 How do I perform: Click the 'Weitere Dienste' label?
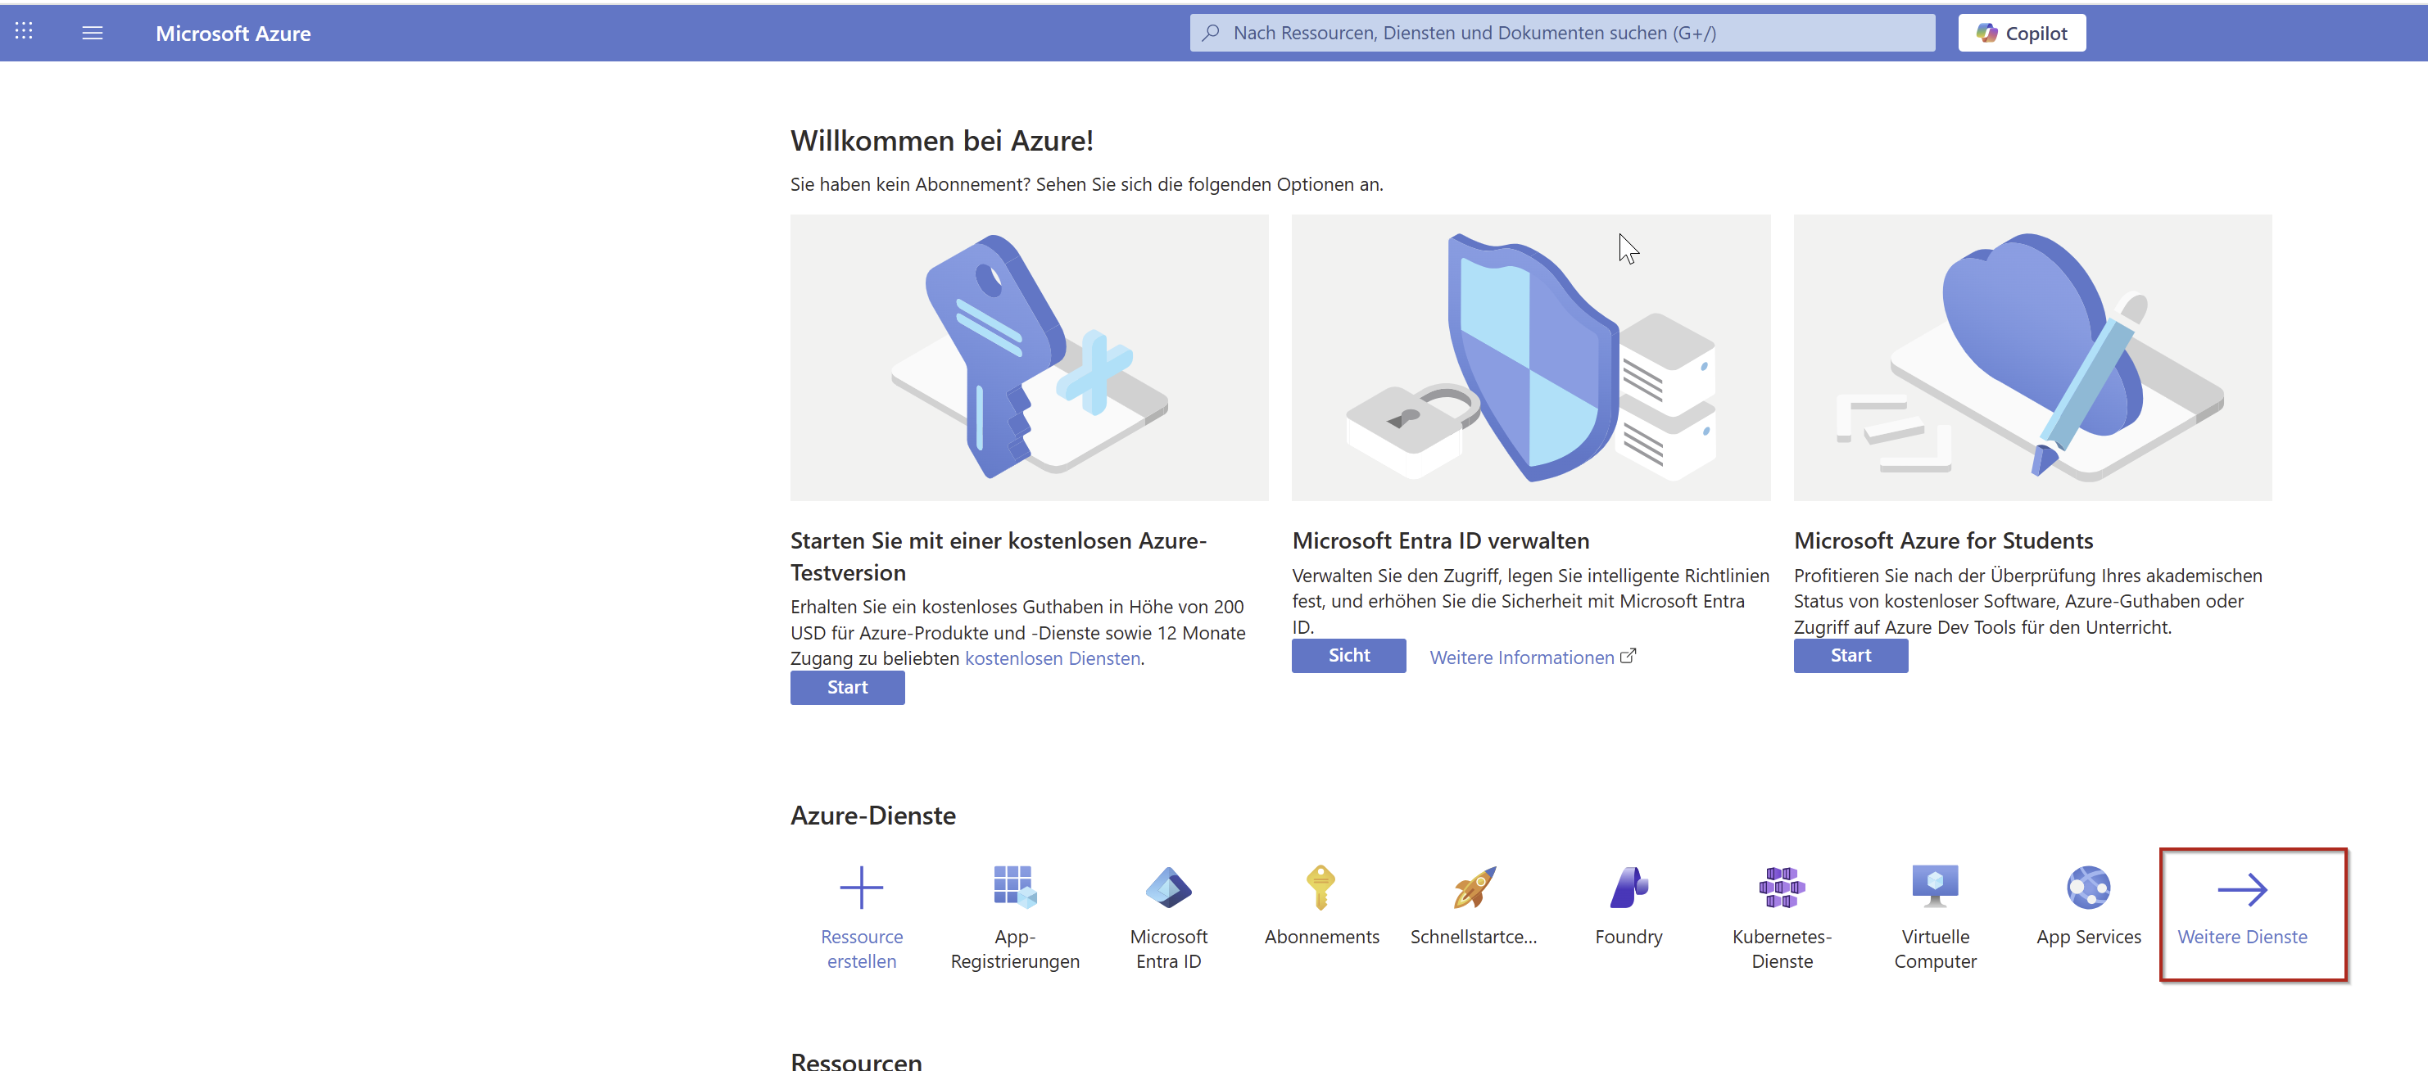point(2242,938)
